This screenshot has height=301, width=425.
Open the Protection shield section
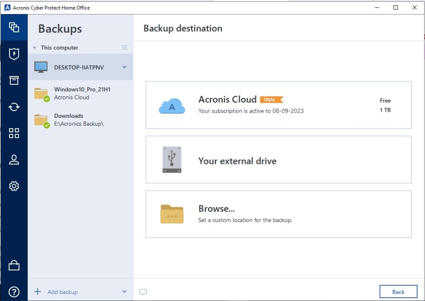click(14, 54)
